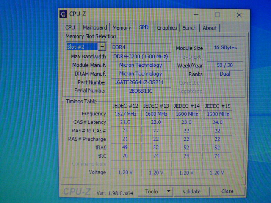Viewport: 271px width, 203px height.
Task: Click the DDR4-3200 (1600 MHz) bandwidth value
Action: click(x=141, y=56)
